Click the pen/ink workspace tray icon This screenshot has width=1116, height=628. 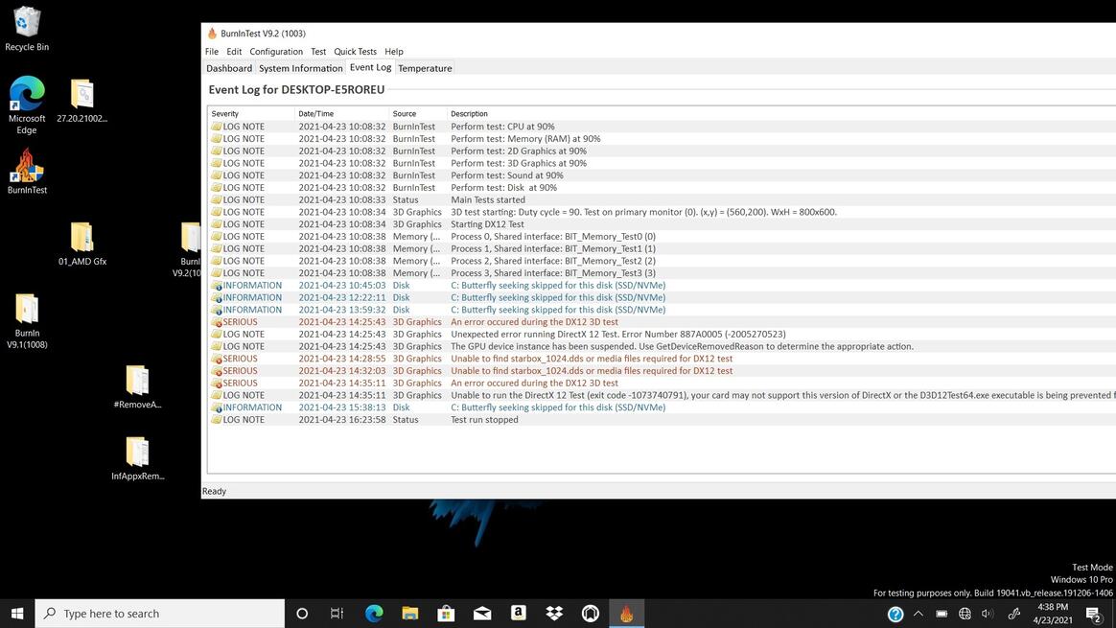point(1014,613)
